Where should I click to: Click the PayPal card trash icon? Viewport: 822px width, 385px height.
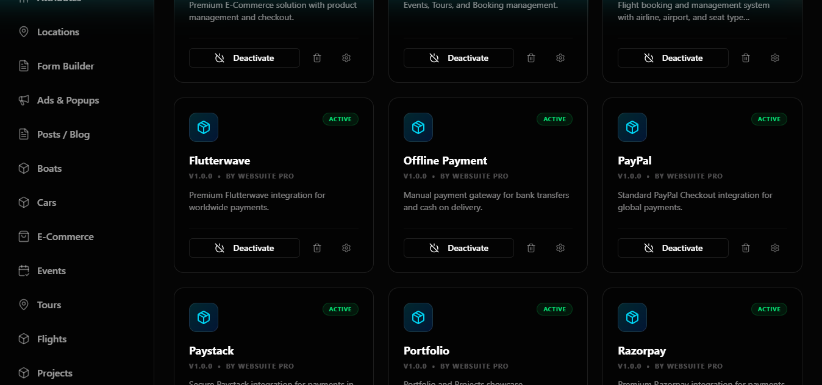click(x=746, y=248)
